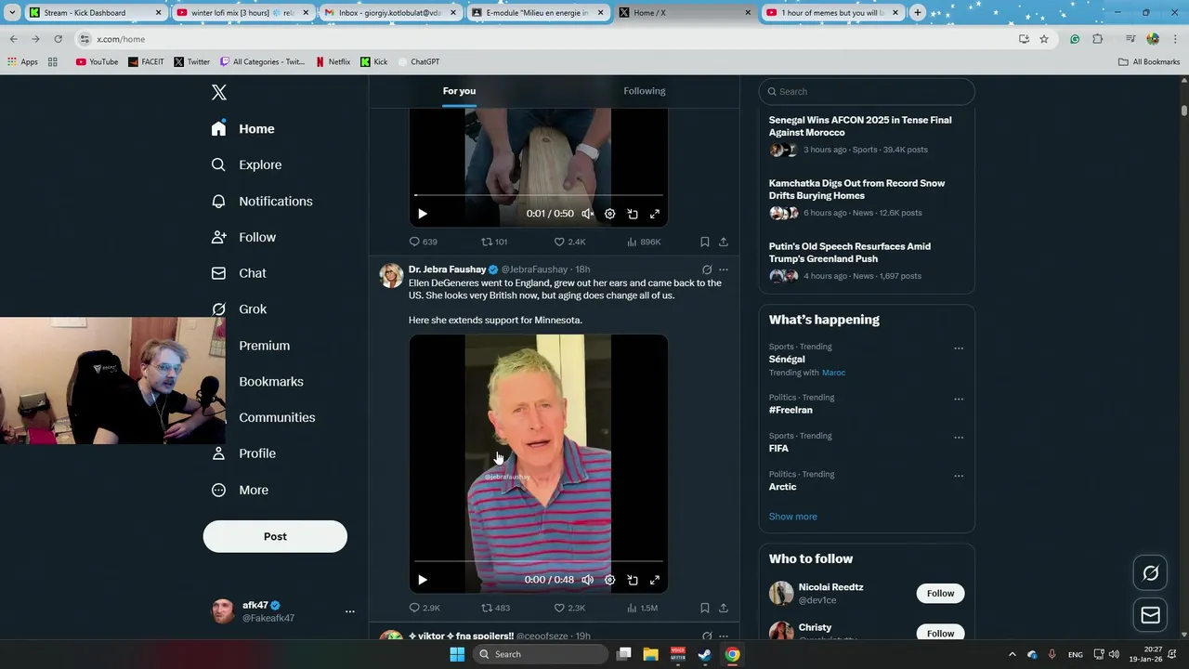Bookmark the post with 896K views
Screen dimensions: 1189x669
click(705, 242)
